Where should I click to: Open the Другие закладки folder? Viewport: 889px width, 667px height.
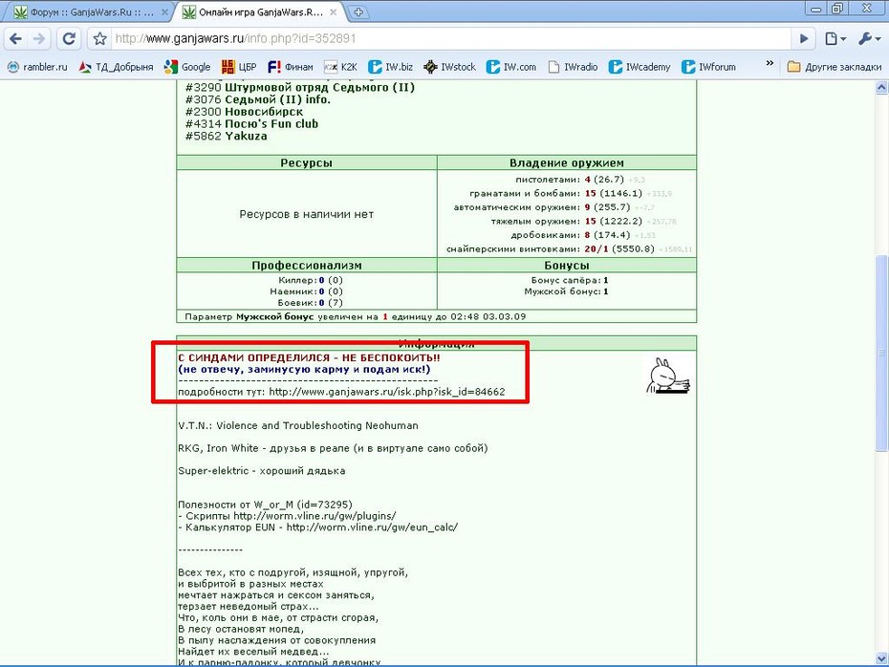point(835,67)
